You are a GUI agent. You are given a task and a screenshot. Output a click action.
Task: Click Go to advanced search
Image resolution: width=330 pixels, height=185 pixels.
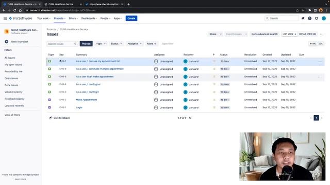pyautogui.click(x=265, y=34)
